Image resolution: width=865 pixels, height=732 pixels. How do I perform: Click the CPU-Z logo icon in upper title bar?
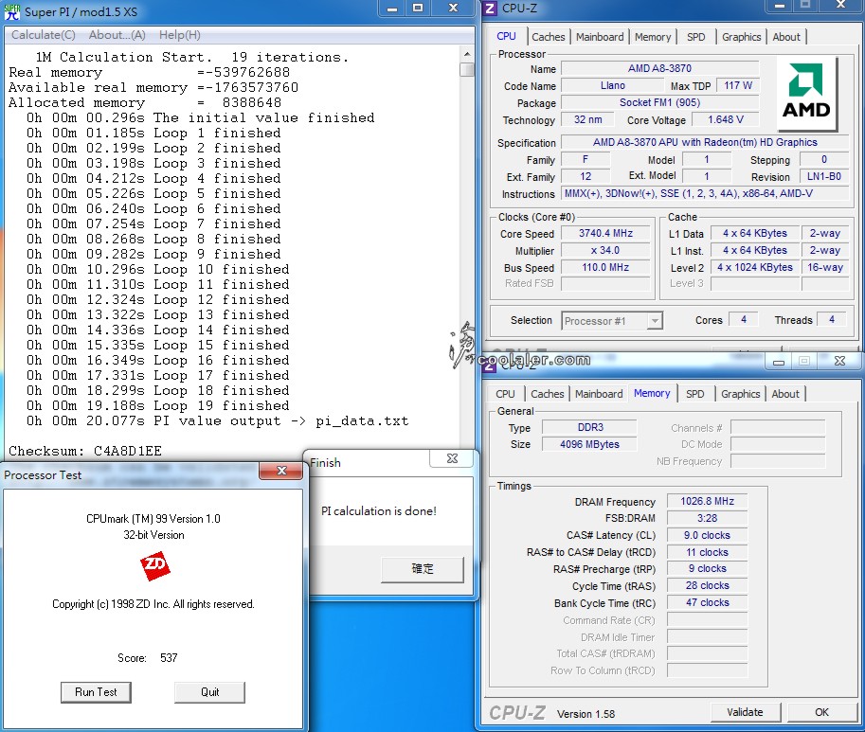tap(490, 9)
